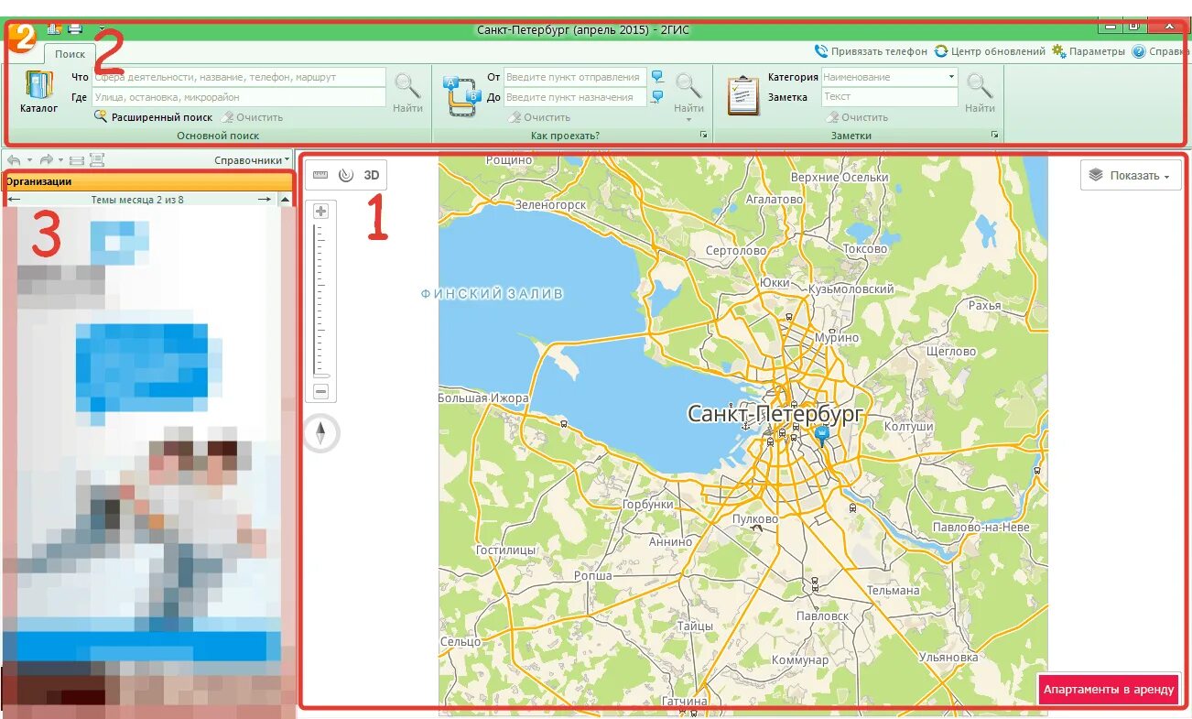Open the quick access toolbar dropdown arrow
Viewport: 1192px width, 719px height.
coord(101,29)
